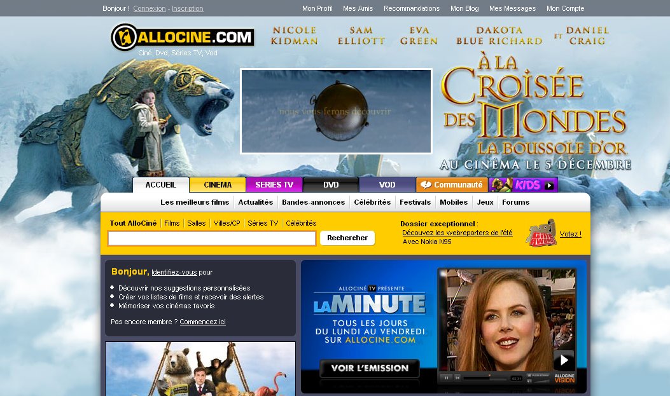Open the KIDS tab
670x396 pixels.
(x=523, y=185)
